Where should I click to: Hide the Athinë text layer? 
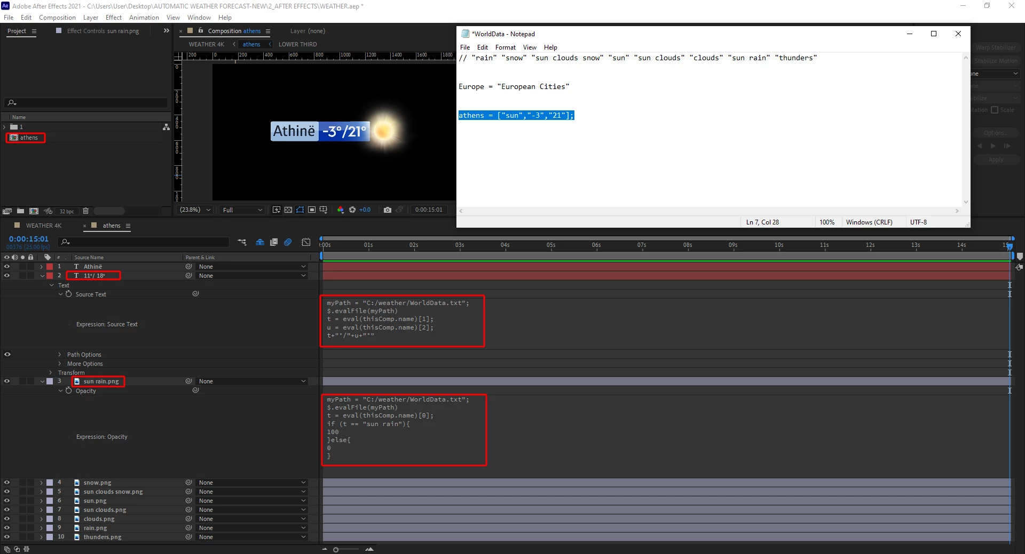pos(7,267)
